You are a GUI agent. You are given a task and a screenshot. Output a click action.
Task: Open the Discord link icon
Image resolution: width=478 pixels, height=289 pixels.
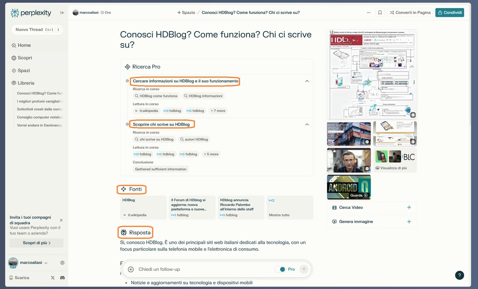click(63, 278)
